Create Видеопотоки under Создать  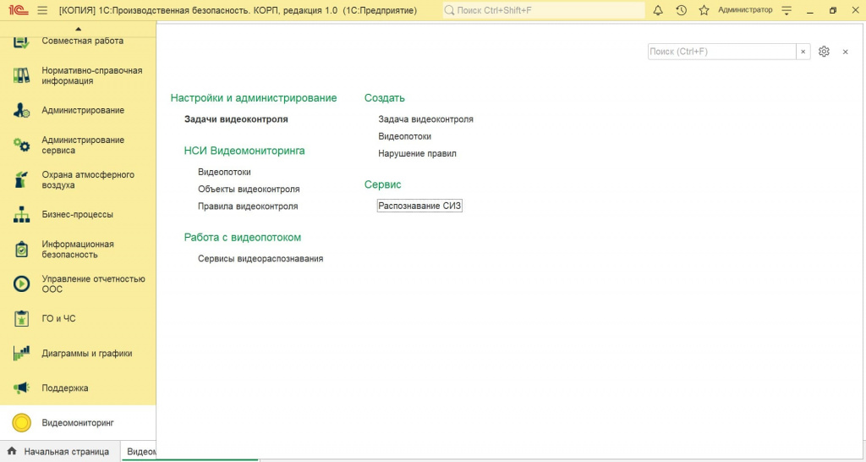click(x=404, y=136)
